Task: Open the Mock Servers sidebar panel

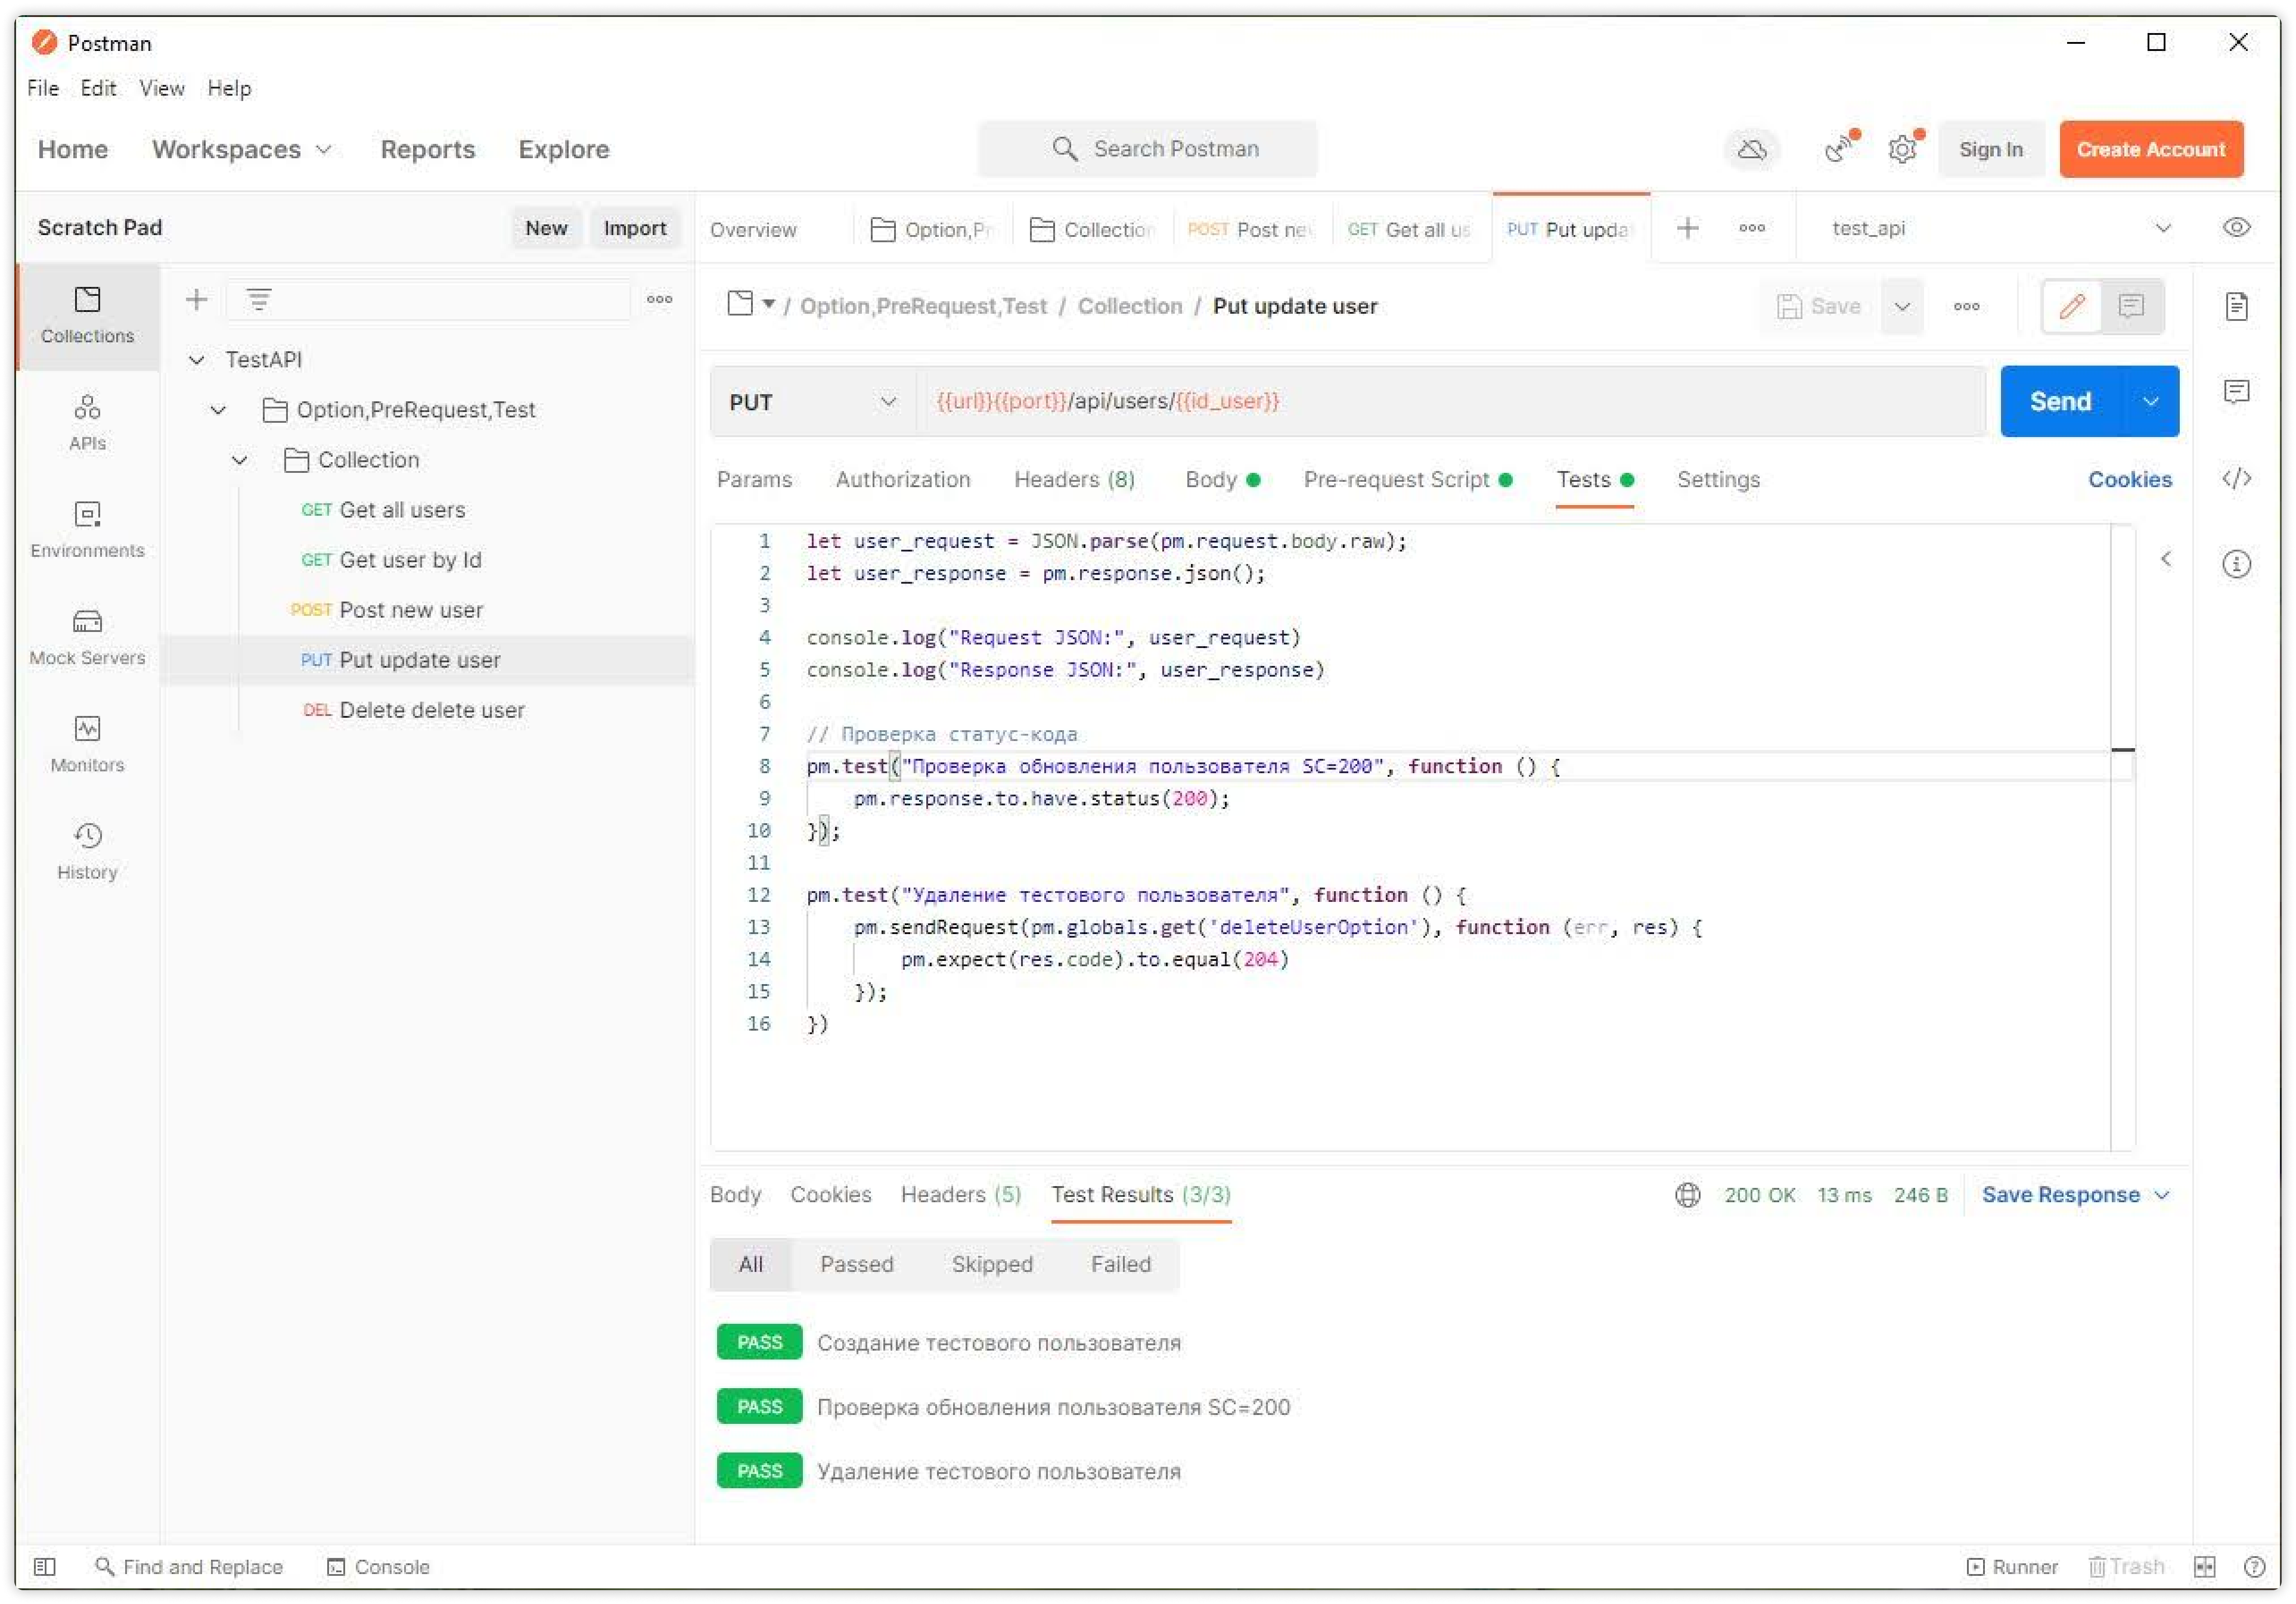Action: 87,637
